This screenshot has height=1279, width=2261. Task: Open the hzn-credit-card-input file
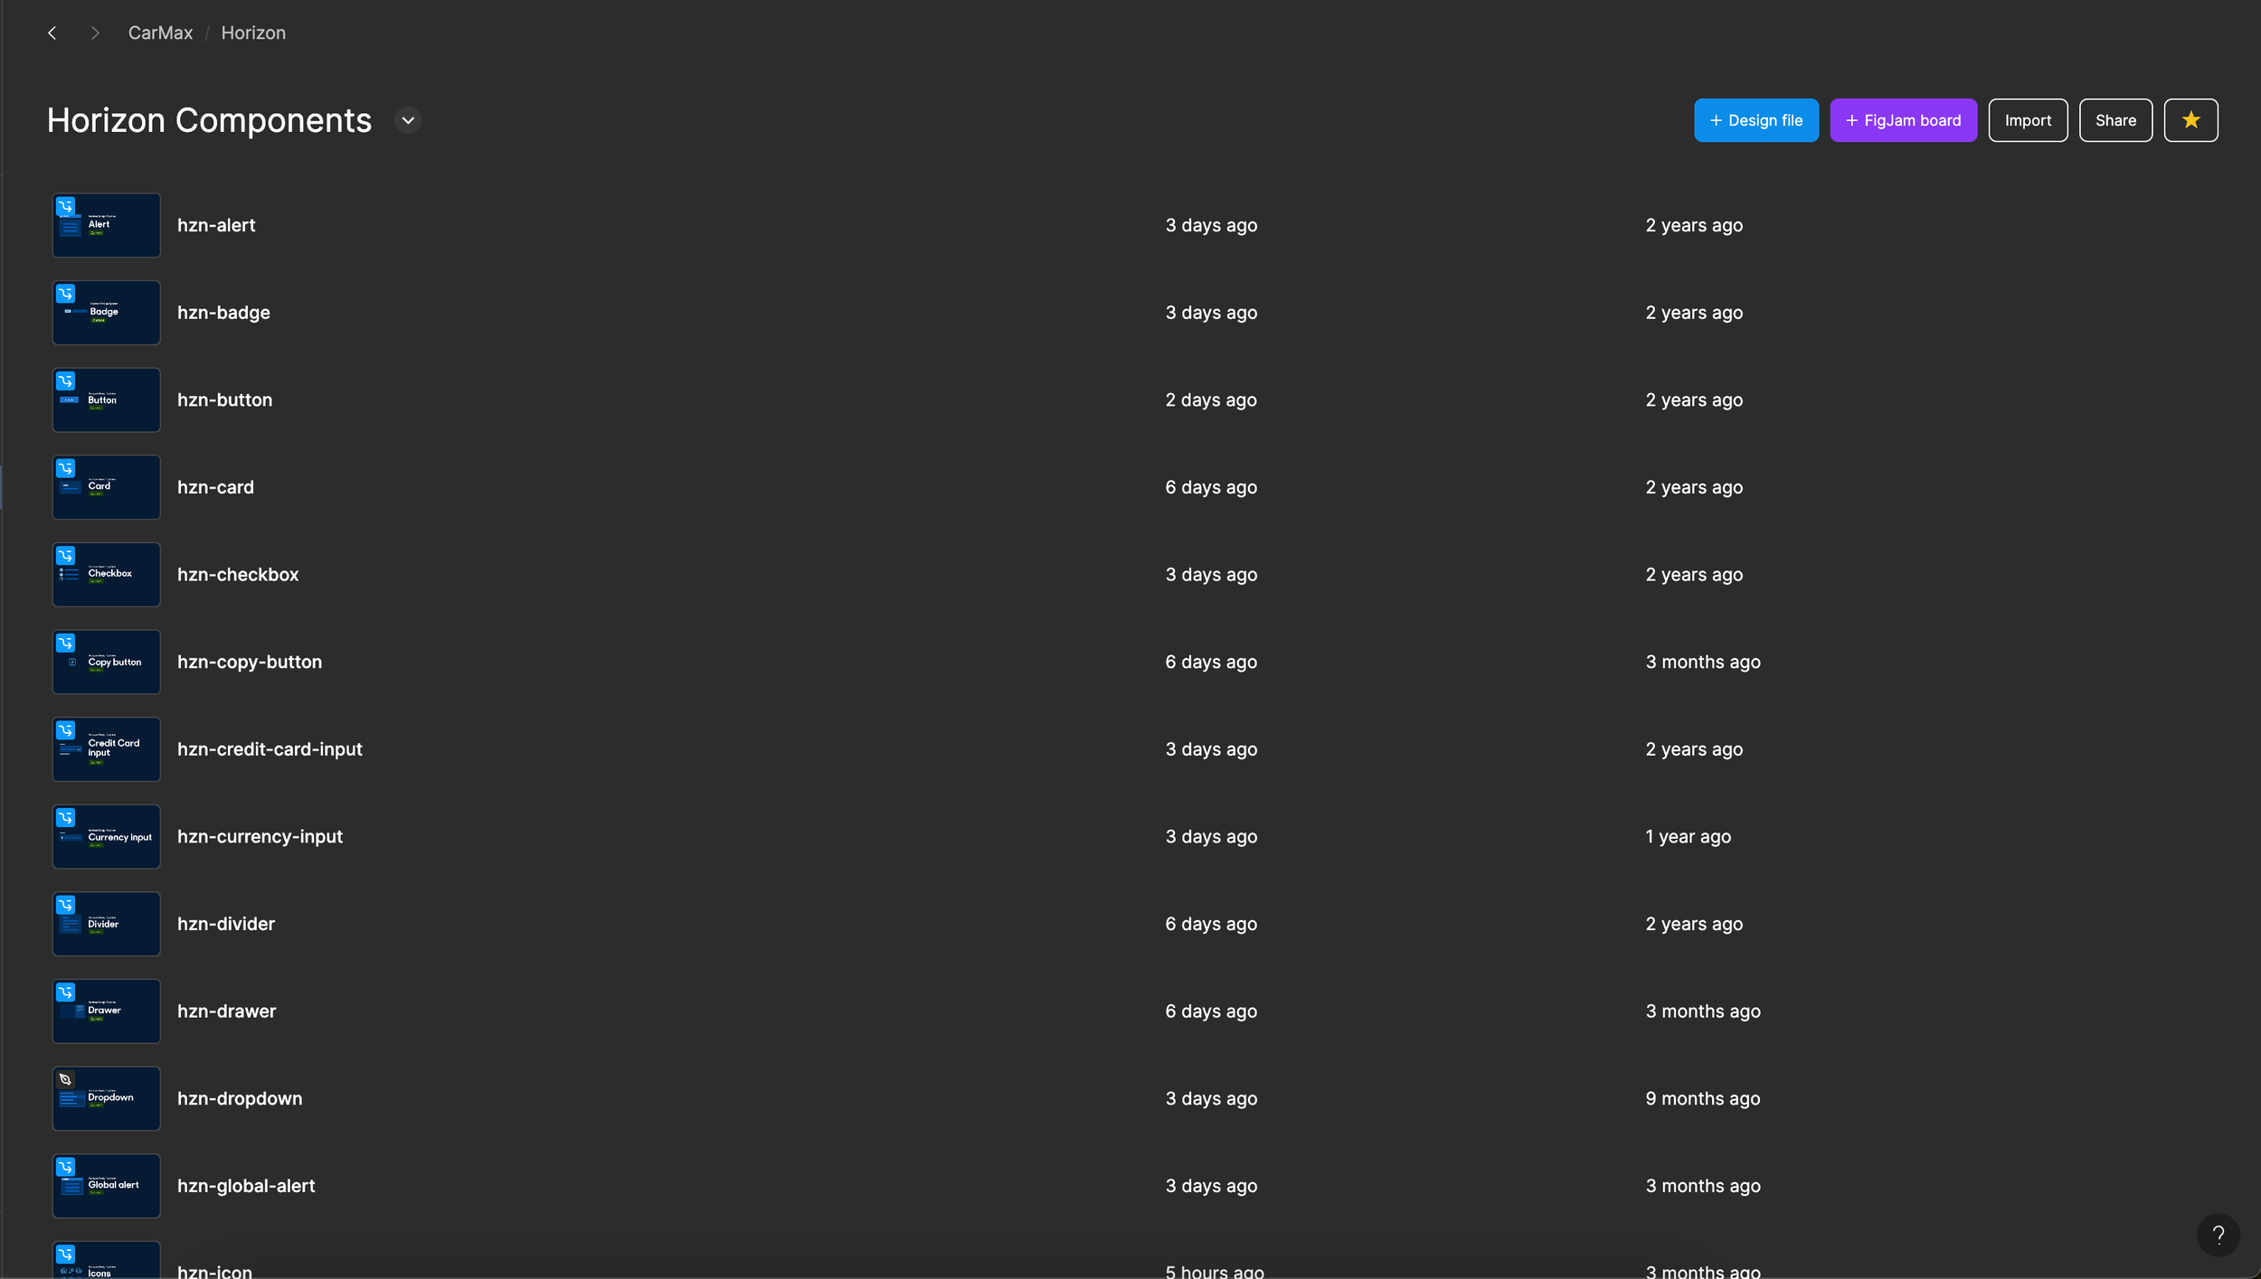[270, 748]
